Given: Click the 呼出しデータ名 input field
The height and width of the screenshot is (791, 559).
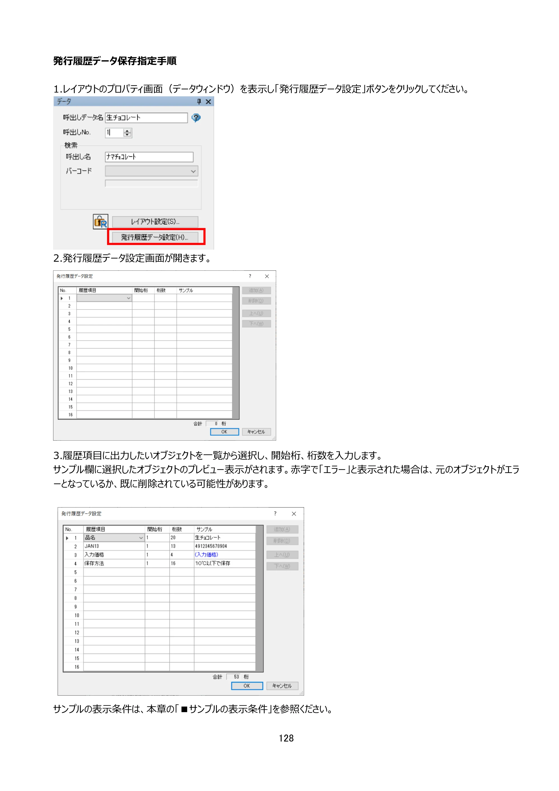Looking at the screenshot, I should point(146,117).
